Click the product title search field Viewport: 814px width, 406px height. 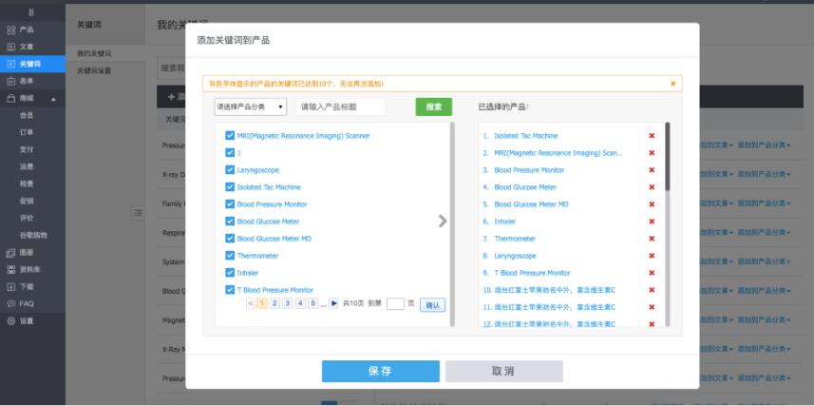coord(340,107)
